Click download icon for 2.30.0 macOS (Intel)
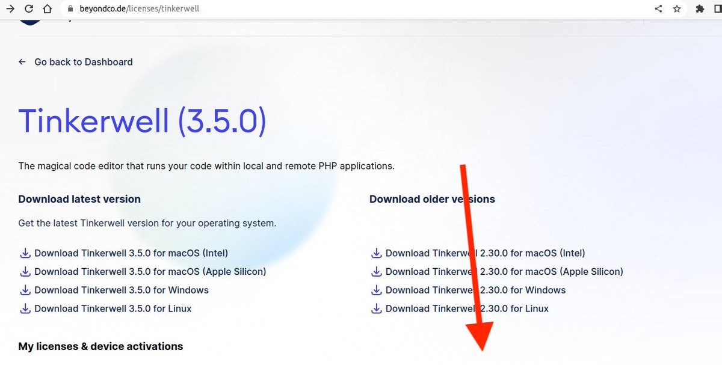The width and height of the screenshot is (722, 365). tap(376, 253)
